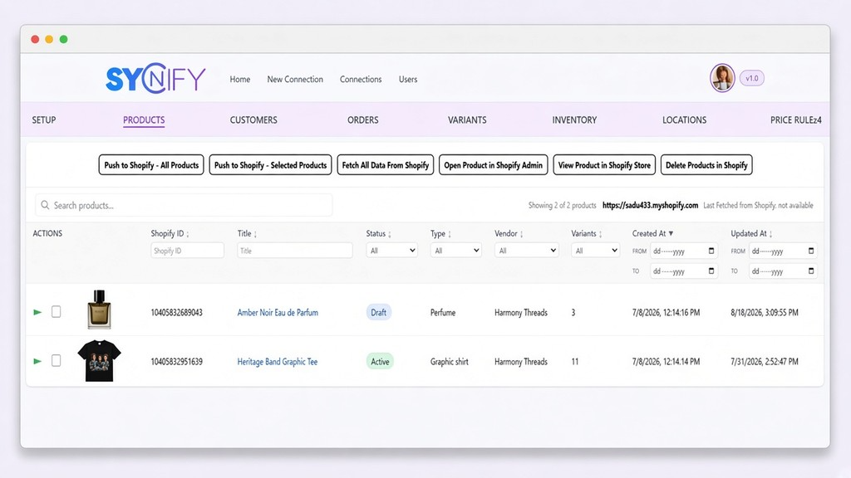Switch to the ORDERS tab
851x478 pixels.
[x=363, y=119]
